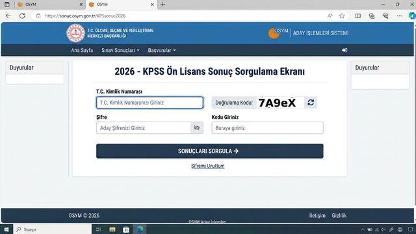
Task: Open the Şifremi Unuttum link
Action: click(x=208, y=166)
